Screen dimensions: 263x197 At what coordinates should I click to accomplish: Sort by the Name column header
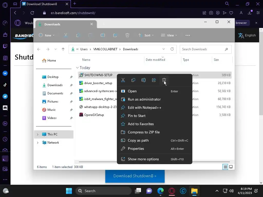[x=86, y=60]
